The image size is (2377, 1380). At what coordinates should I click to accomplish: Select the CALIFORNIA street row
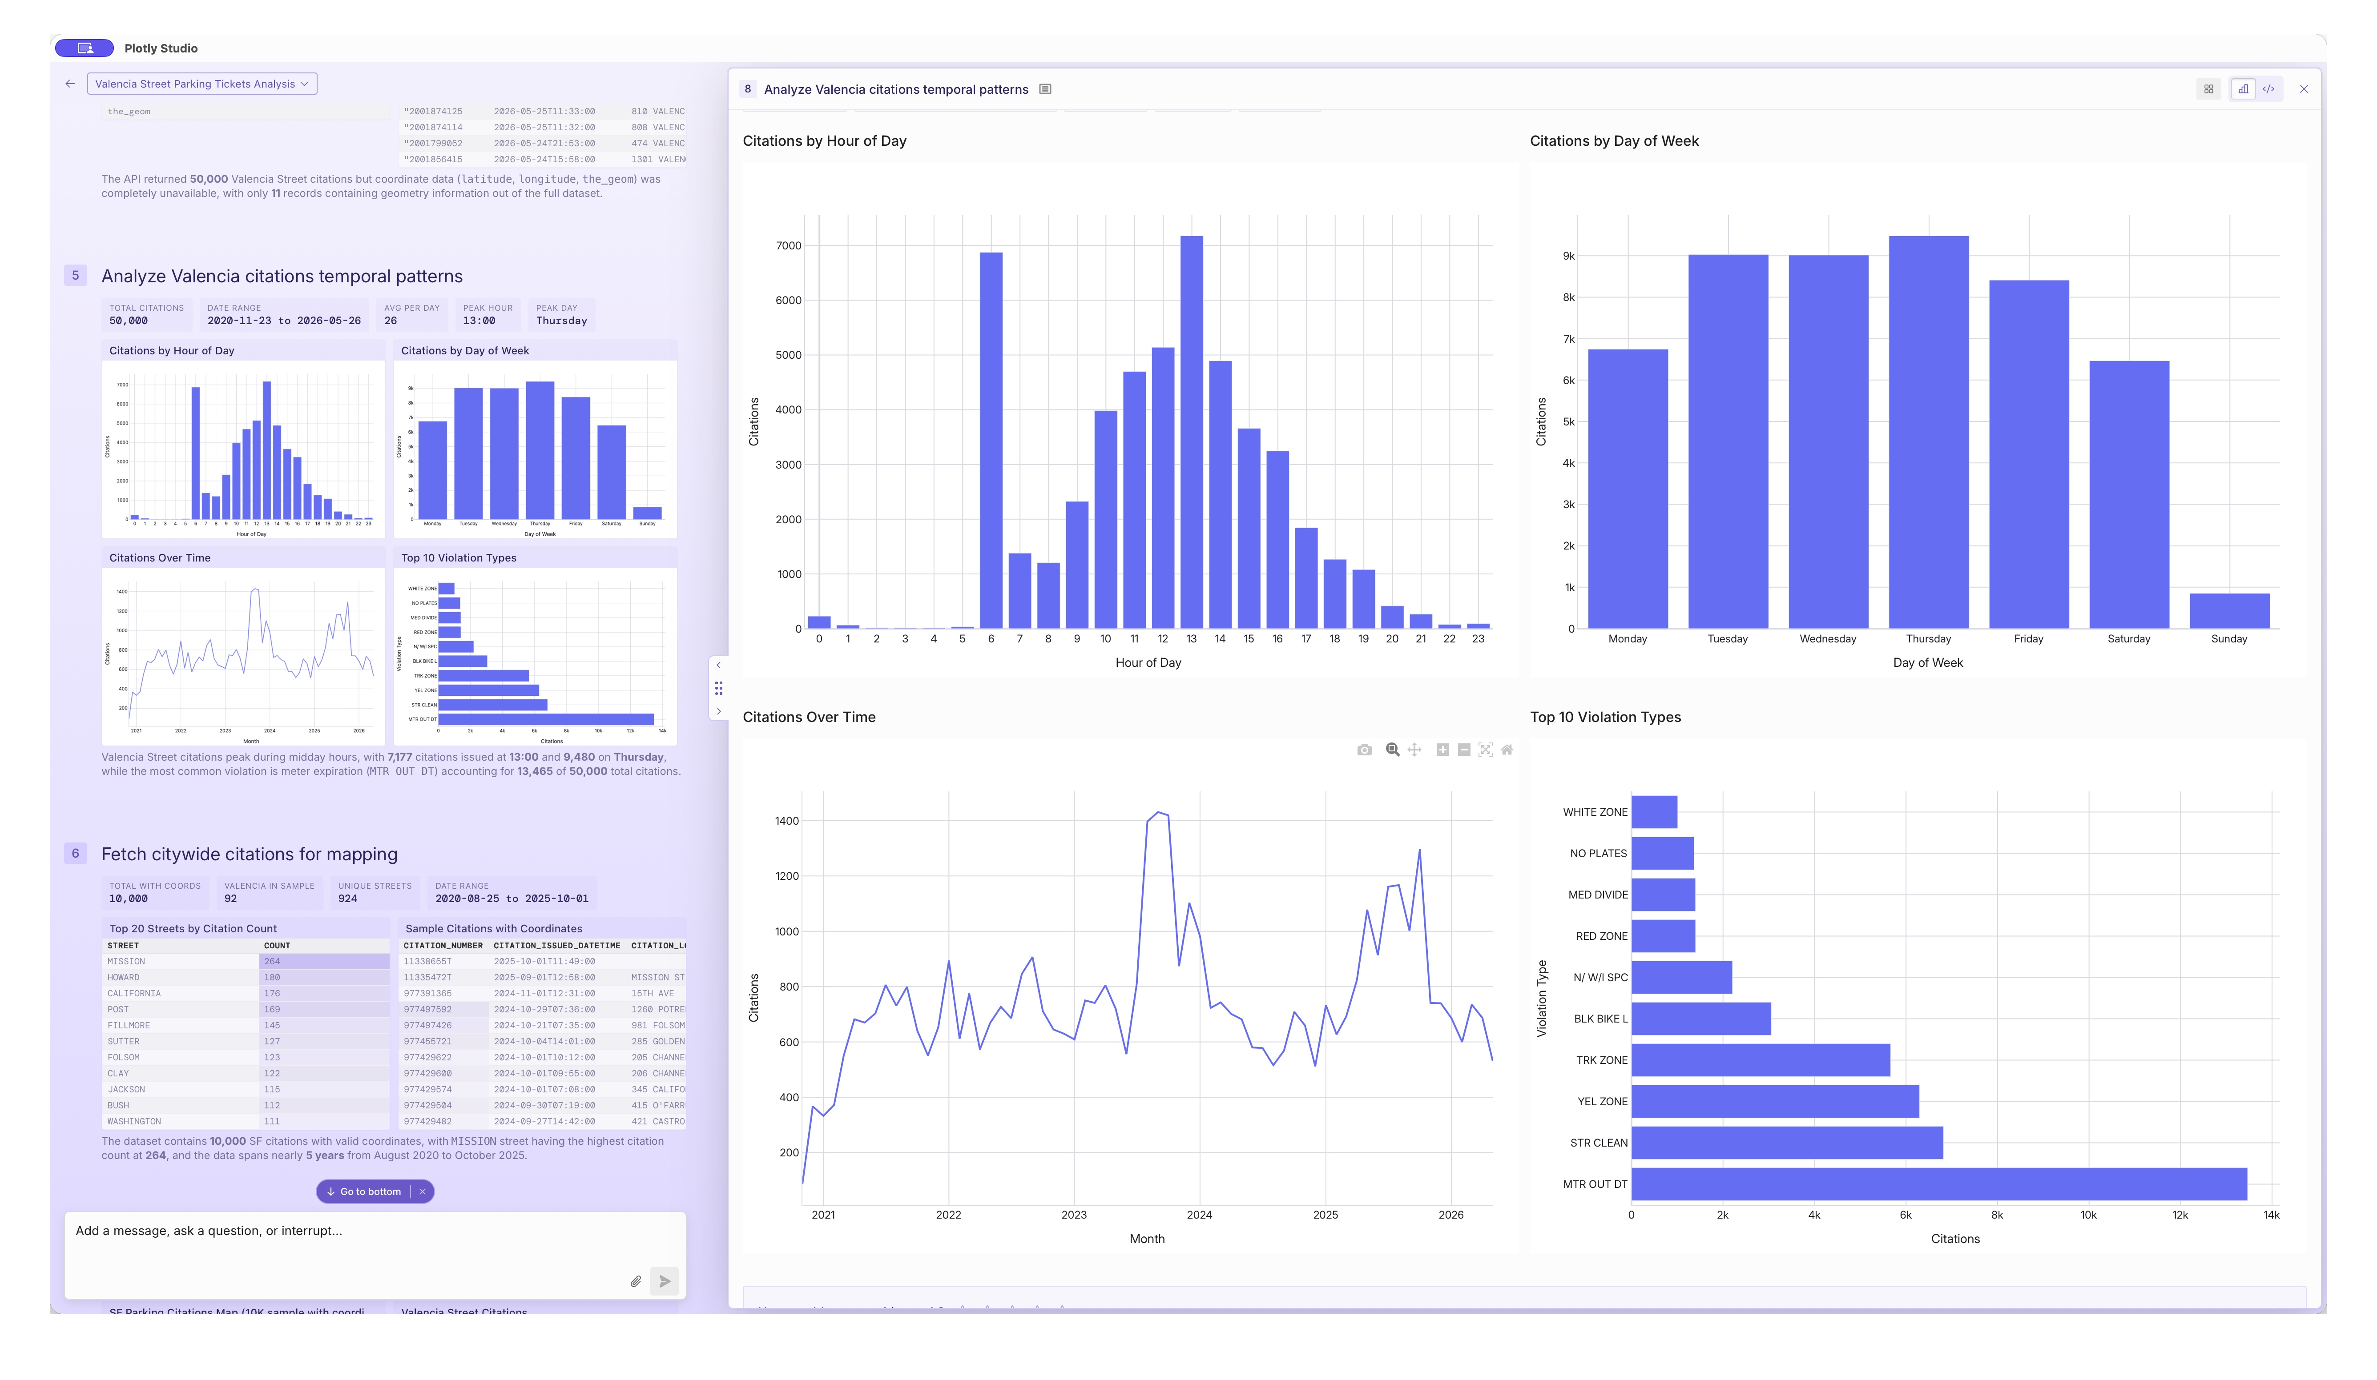pos(245,994)
